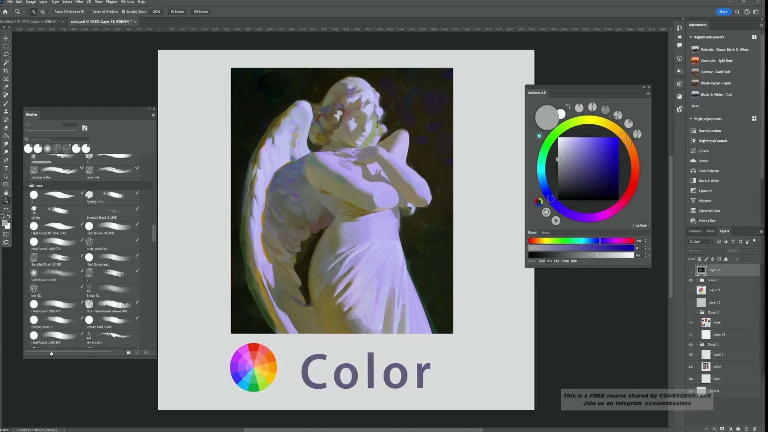Select the Dodge tool
This screenshot has height=432, width=768.
(x=6, y=152)
